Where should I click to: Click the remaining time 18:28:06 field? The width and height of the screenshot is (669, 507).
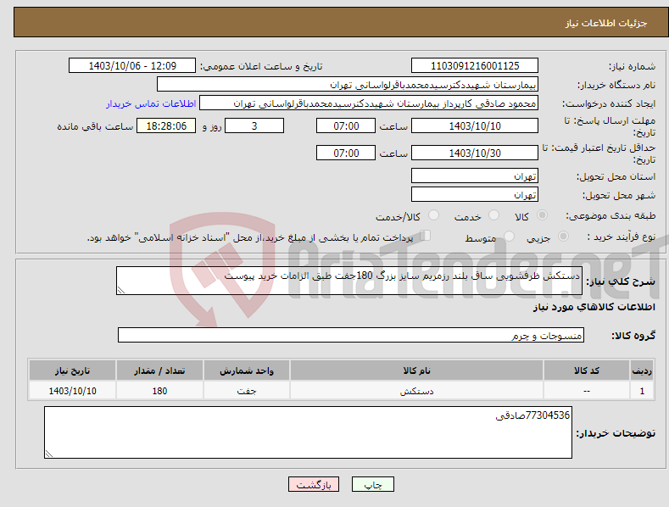166,125
